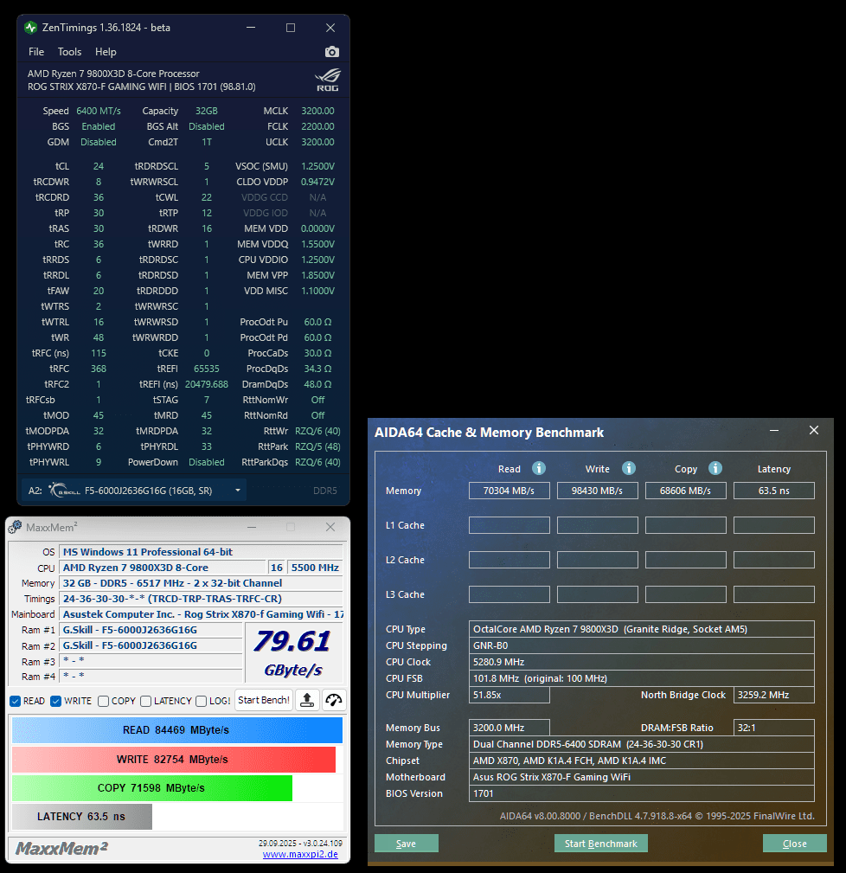
Task: Click the Memory Latency 63.5 ns field
Action: pos(773,491)
